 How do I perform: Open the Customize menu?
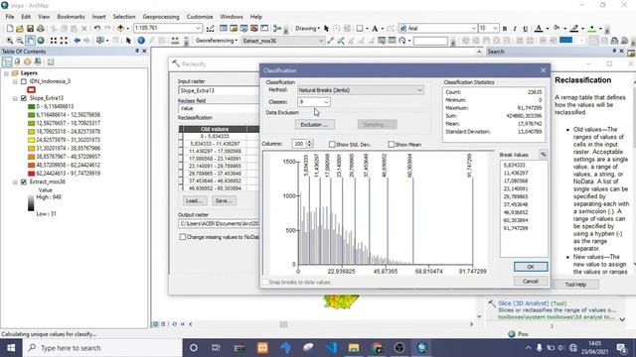coord(200,17)
